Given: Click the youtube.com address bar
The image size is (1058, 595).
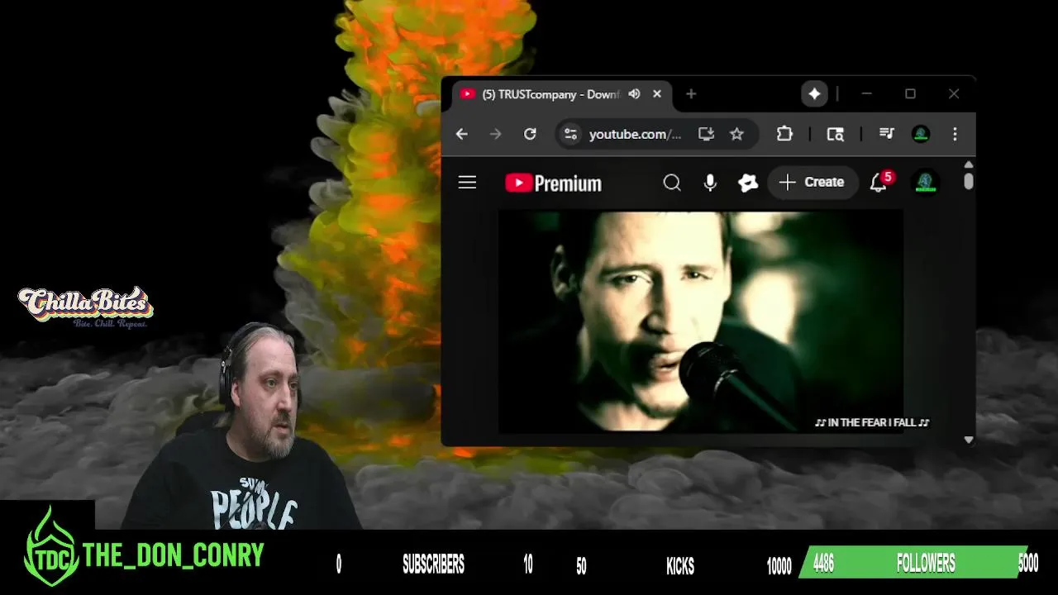Looking at the screenshot, I should (635, 134).
